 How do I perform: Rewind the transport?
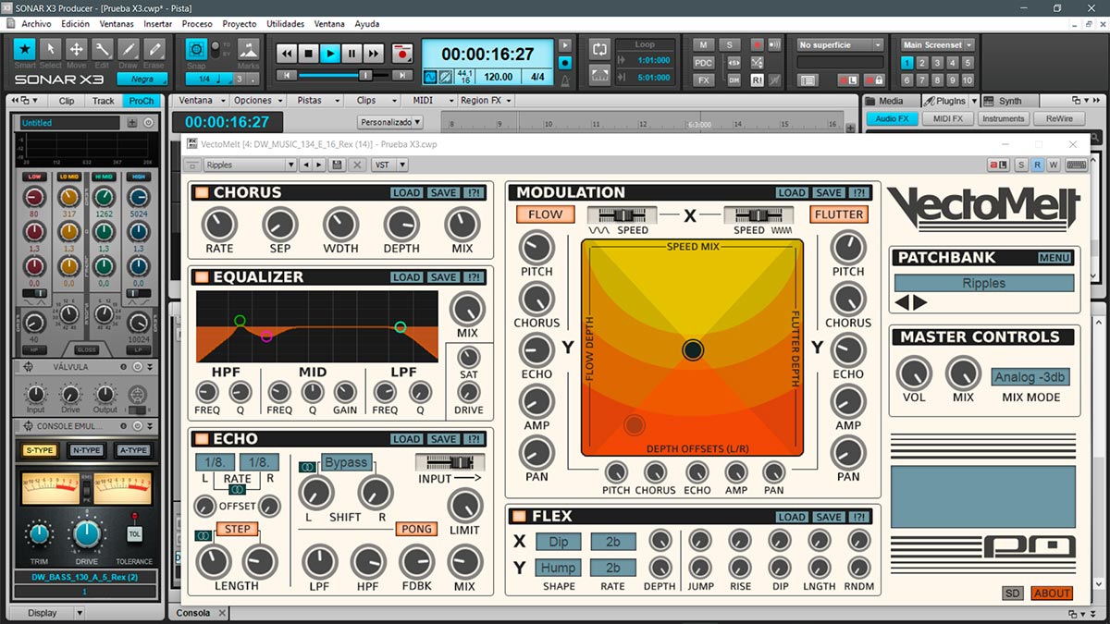(287, 55)
